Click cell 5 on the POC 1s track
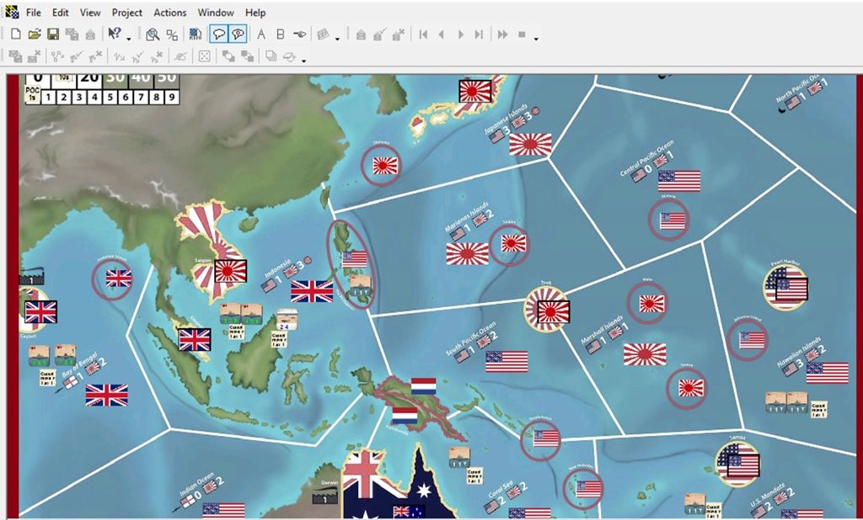 pyautogui.click(x=110, y=98)
